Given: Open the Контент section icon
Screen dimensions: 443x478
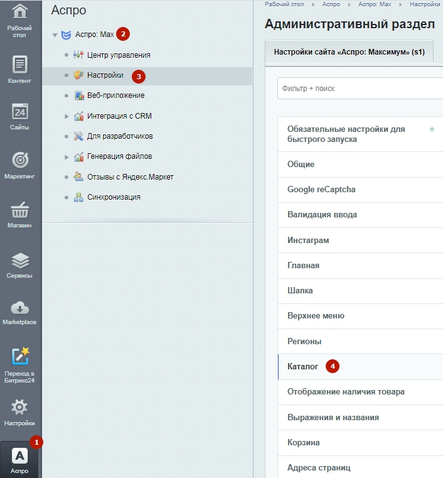Looking at the screenshot, I should [20, 64].
